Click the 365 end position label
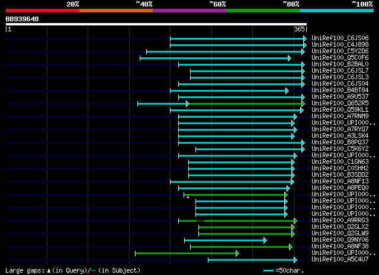The width and height of the screenshot is (379, 275). pyautogui.click(x=299, y=29)
